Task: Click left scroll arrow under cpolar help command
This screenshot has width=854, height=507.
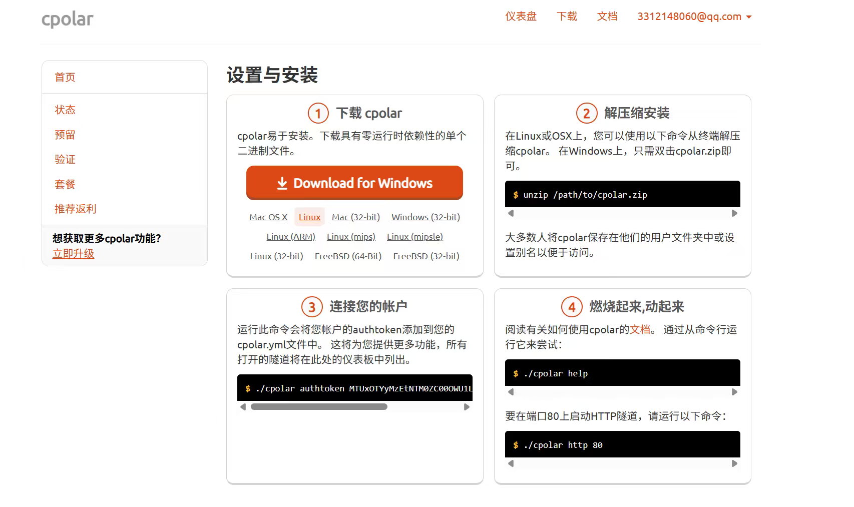Action: coord(511,392)
